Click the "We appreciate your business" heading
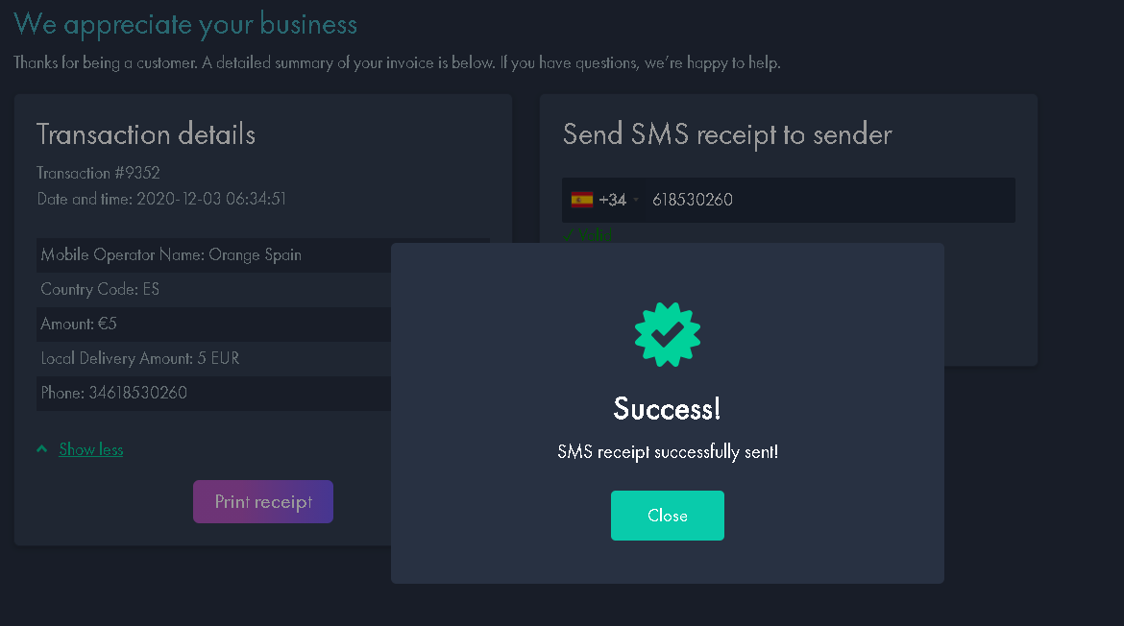Image resolution: width=1124 pixels, height=626 pixels. 185,24
